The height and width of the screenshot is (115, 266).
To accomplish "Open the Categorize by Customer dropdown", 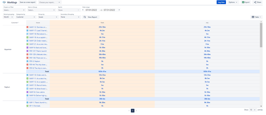I will (26, 17).
